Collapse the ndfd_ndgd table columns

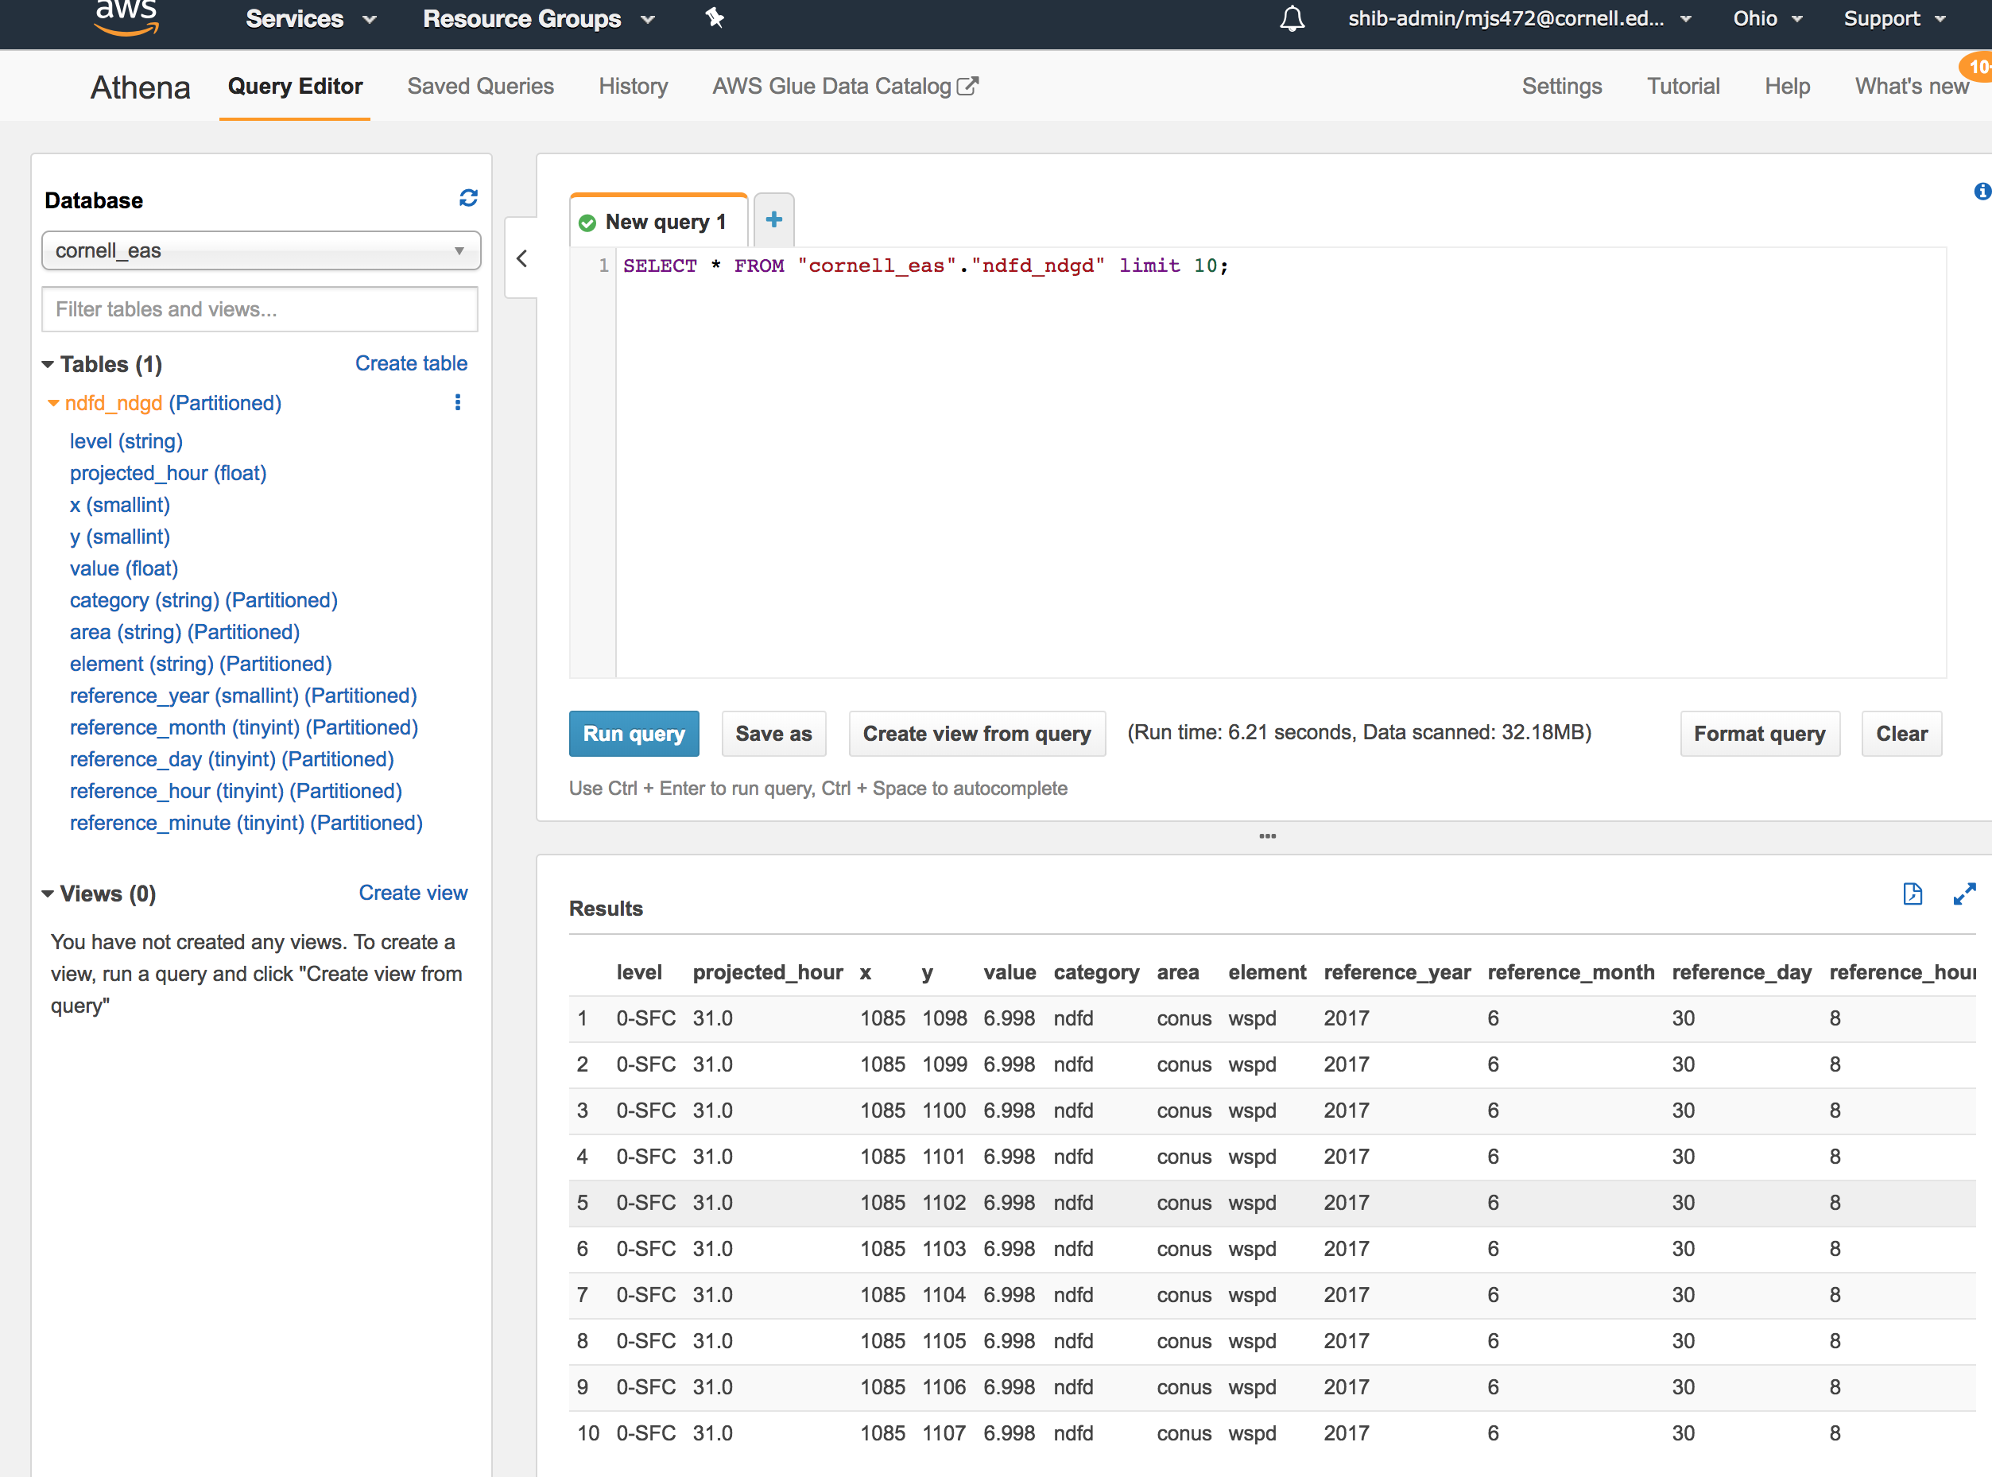(53, 403)
